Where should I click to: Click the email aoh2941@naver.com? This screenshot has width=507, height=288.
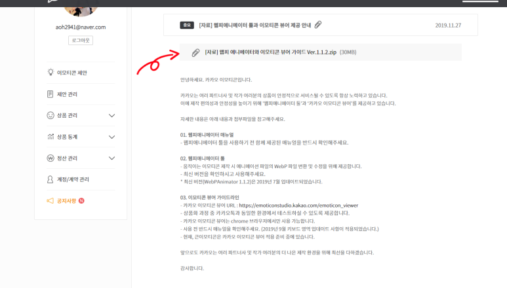pos(81,27)
